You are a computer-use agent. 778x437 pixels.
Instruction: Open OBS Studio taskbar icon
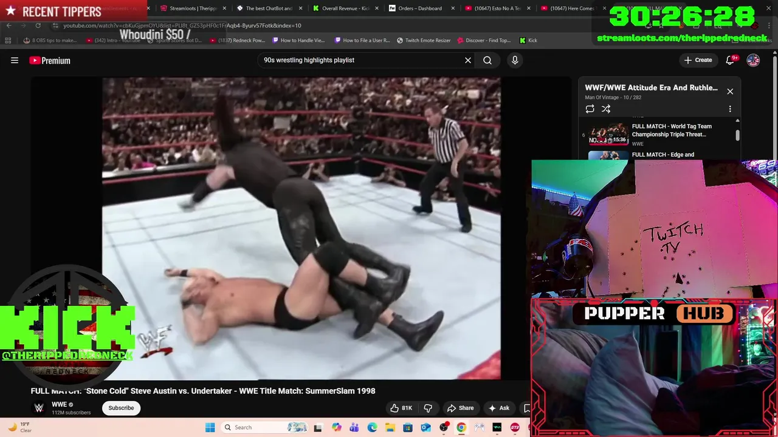click(444, 427)
